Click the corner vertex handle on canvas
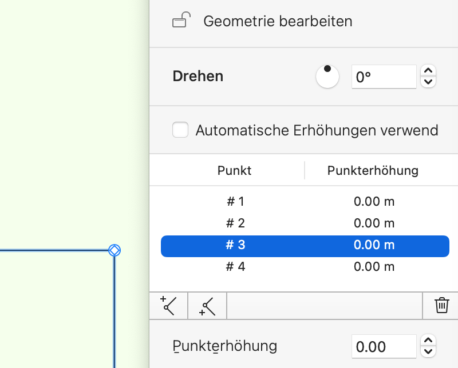This screenshot has height=368, width=458. click(x=114, y=250)
